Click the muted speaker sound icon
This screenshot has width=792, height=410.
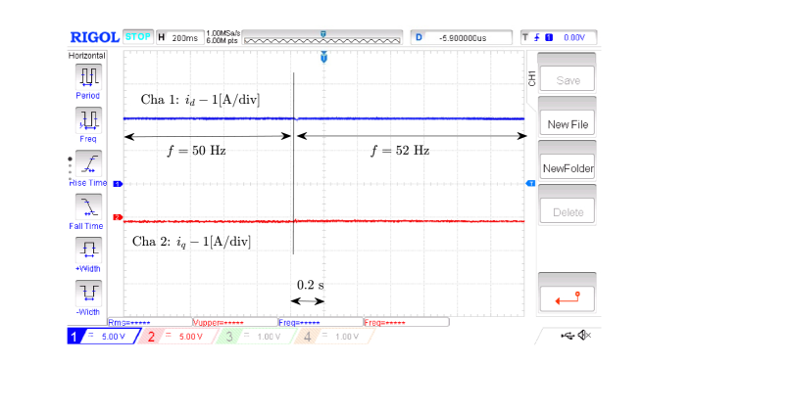[x=584, y=335]
